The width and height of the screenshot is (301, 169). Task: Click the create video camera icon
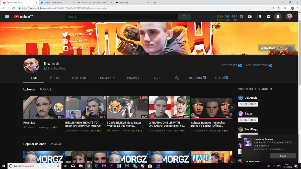[250, 17]
